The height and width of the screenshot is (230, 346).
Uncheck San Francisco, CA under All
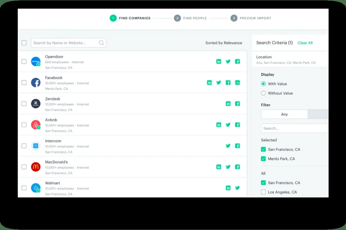pos(263,183)
